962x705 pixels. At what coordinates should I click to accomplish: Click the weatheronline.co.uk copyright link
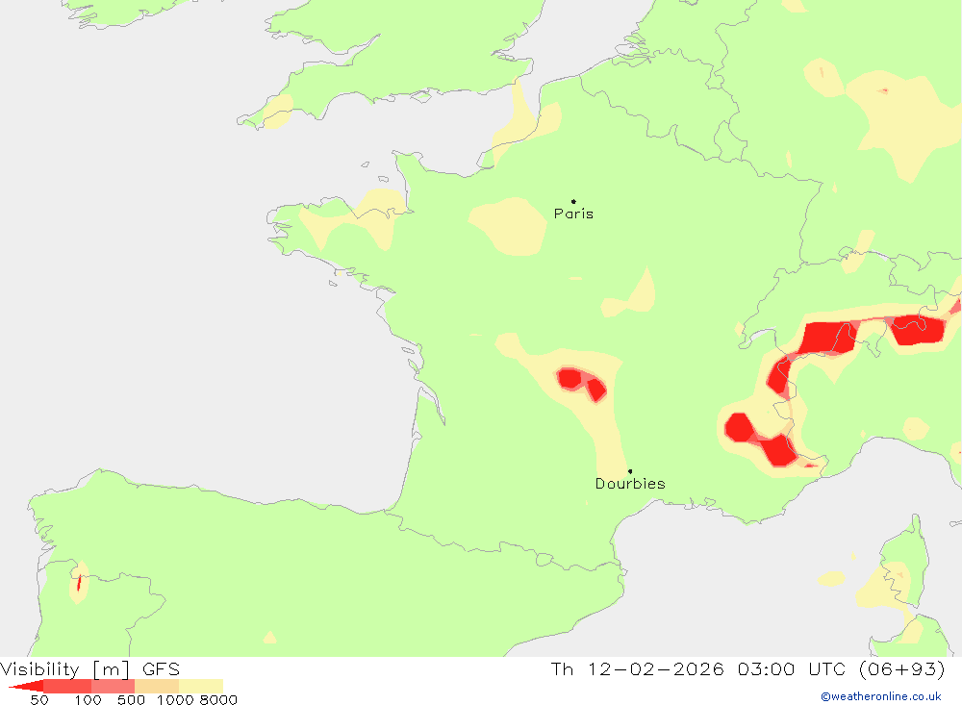point(881,696)
